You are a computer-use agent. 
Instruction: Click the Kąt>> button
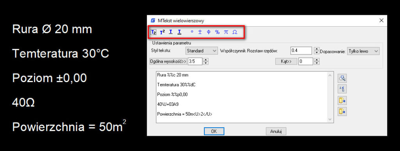point(286,61)
